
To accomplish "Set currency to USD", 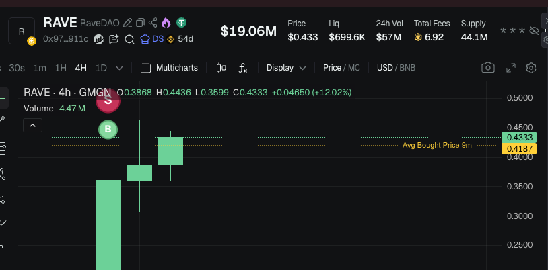I will (385, 68).
